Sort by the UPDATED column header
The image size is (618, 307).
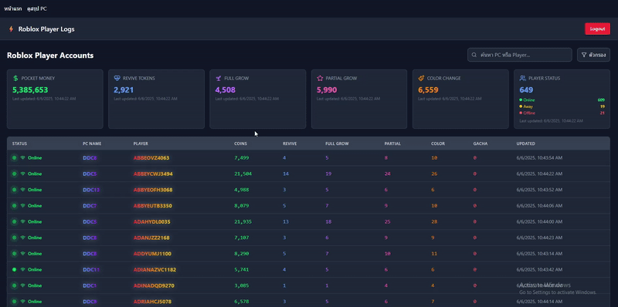[525, 143]
